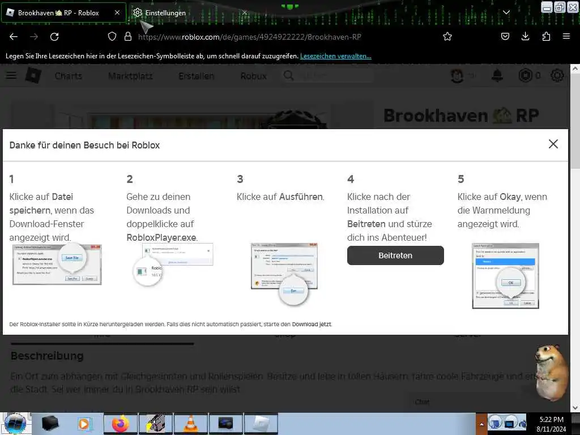Select the Brookhaven RP - Roblox tab

tap(63, 12)
